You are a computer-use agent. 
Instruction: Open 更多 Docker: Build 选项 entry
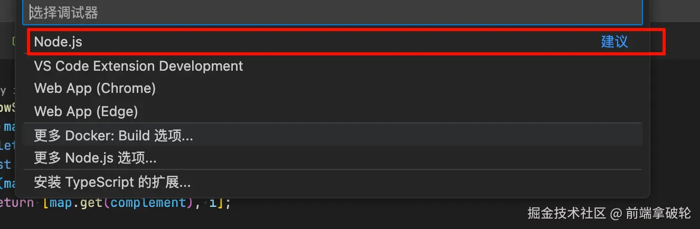(x=113, y=136)
